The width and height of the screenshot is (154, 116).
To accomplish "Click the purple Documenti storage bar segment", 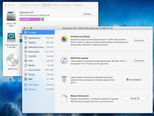I will [x=30, y=19].
